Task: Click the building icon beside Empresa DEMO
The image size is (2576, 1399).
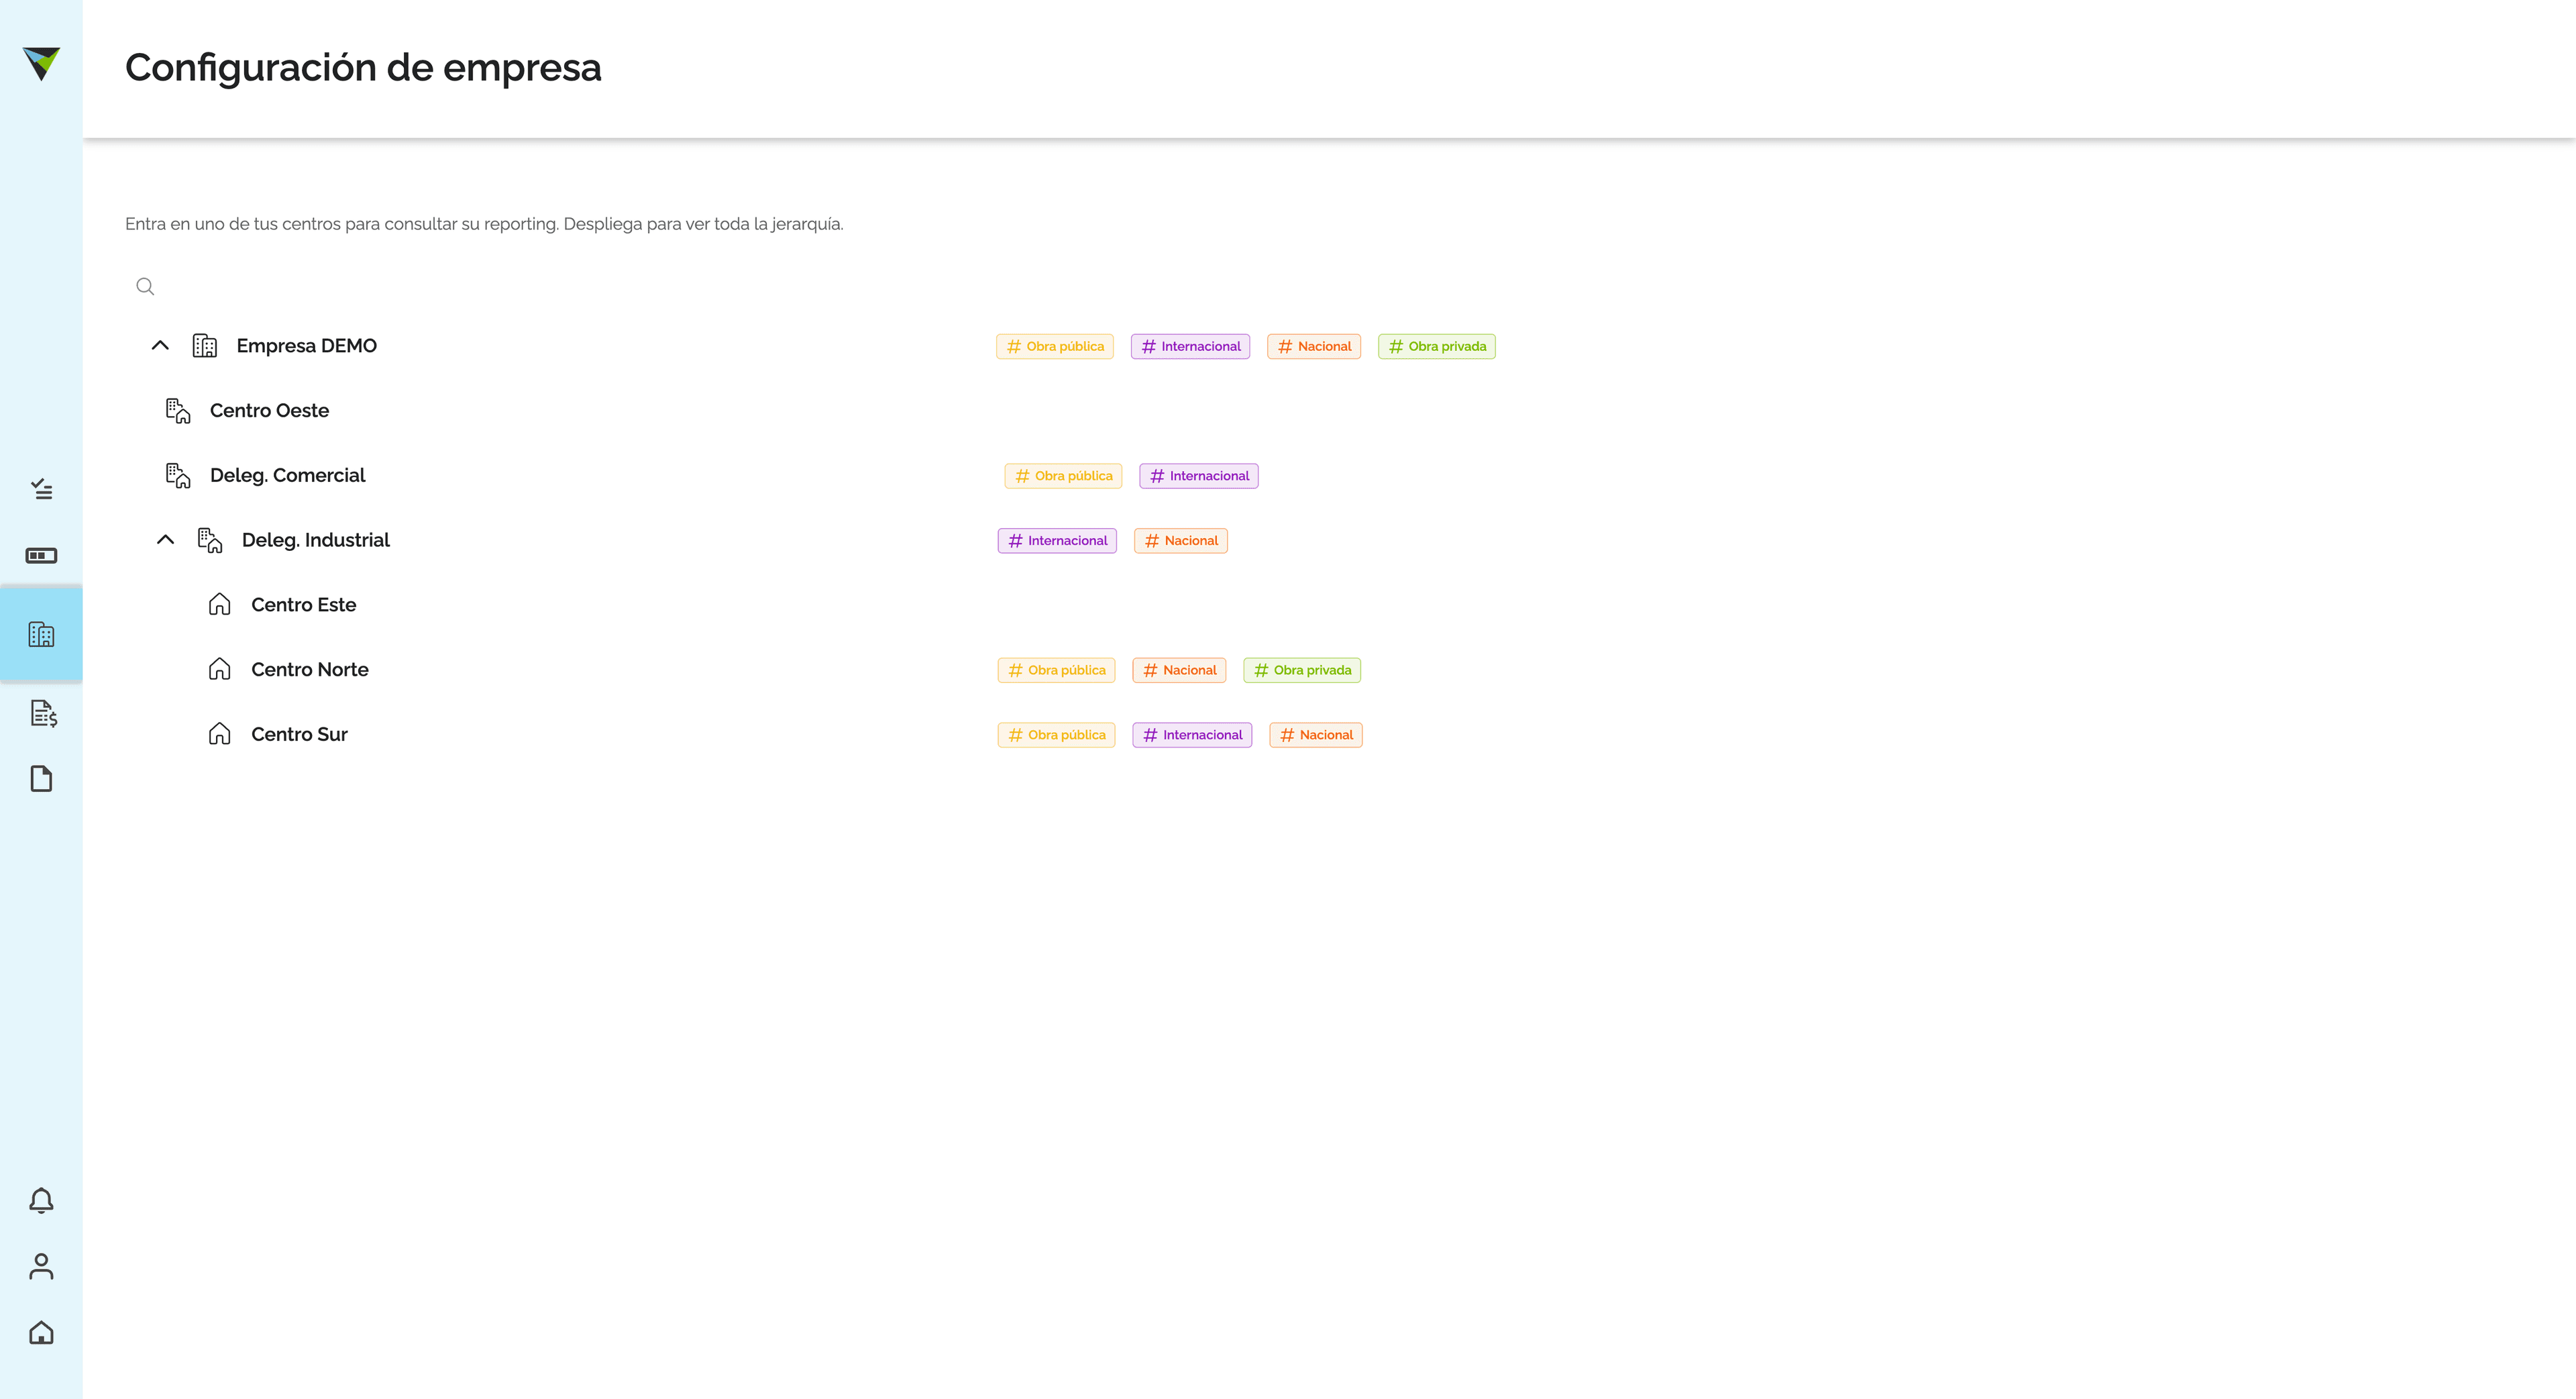Action: 205,346
